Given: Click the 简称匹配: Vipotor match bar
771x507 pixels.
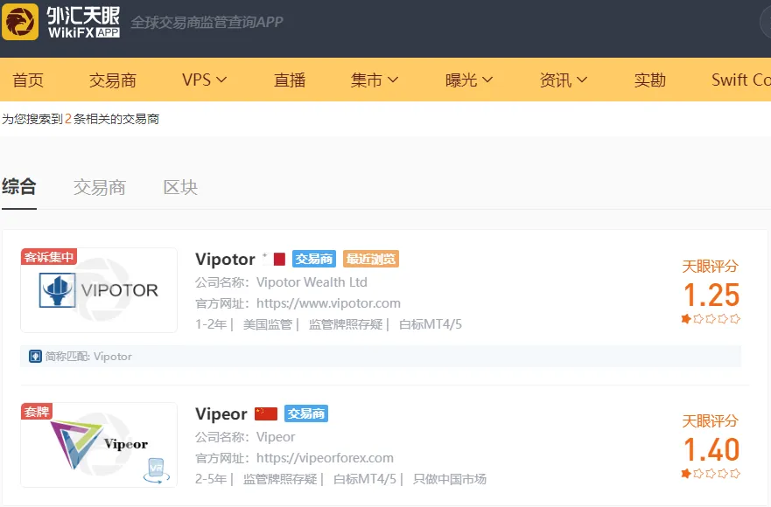Looking at the screenshot, I should point(381,356).
